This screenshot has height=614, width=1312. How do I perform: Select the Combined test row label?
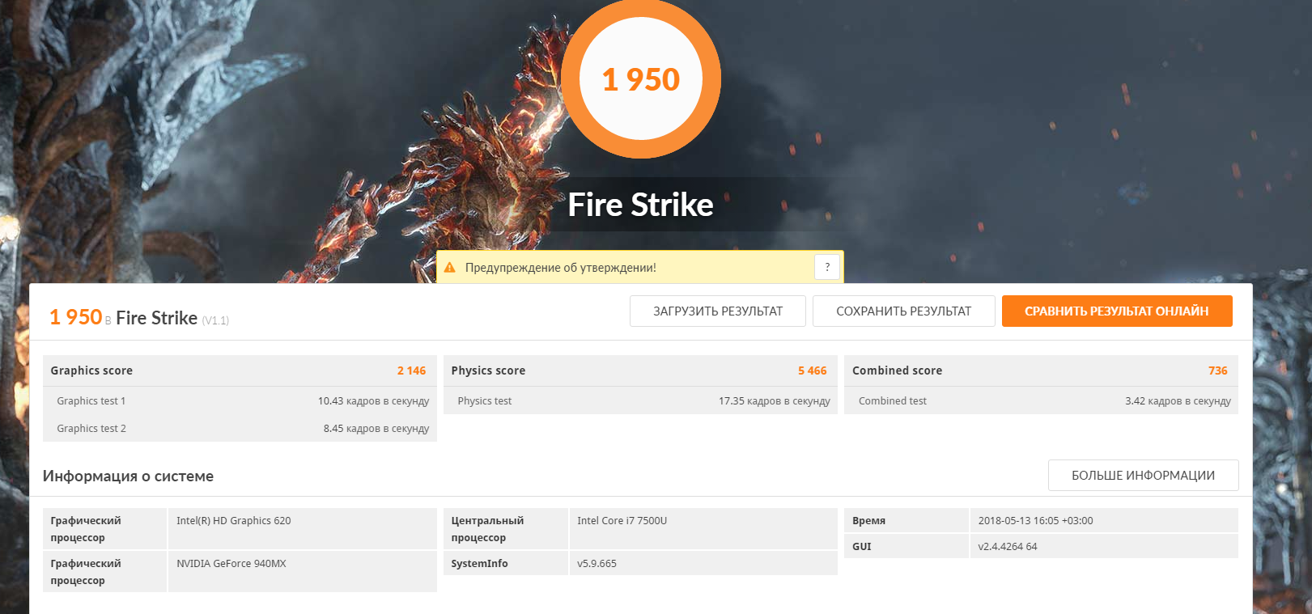click(893, 401)
